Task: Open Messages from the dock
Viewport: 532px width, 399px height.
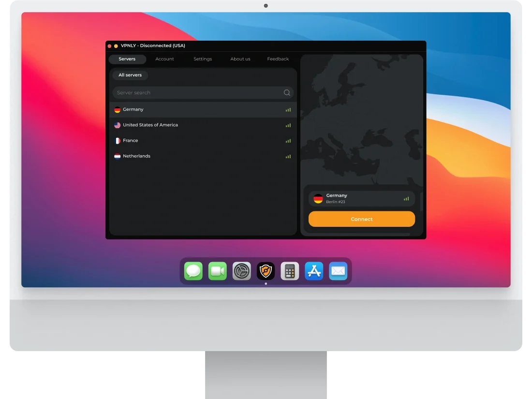Action: [193, 271]
